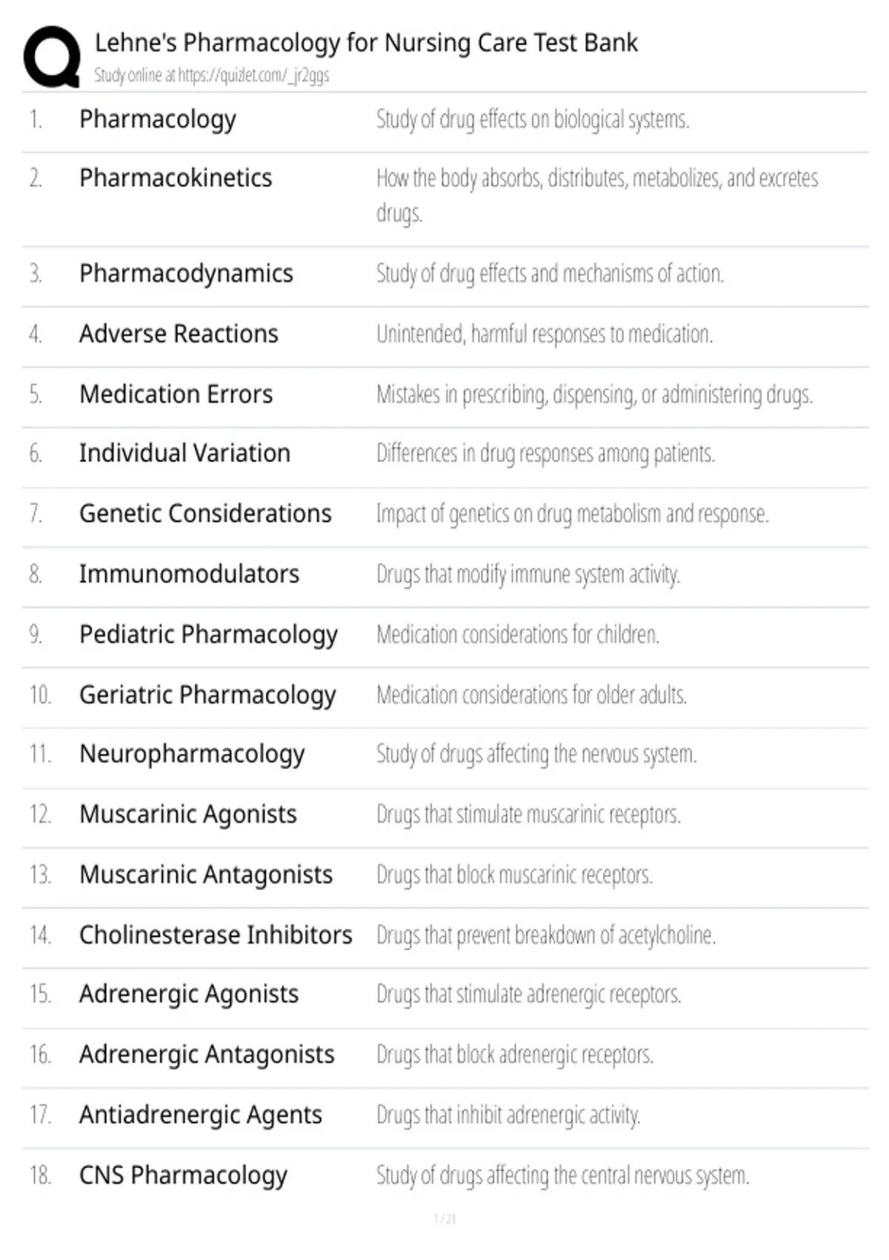Select the Muscarinic Agonists term
This screenshot has width=889, height=1260.
(188, 815)
